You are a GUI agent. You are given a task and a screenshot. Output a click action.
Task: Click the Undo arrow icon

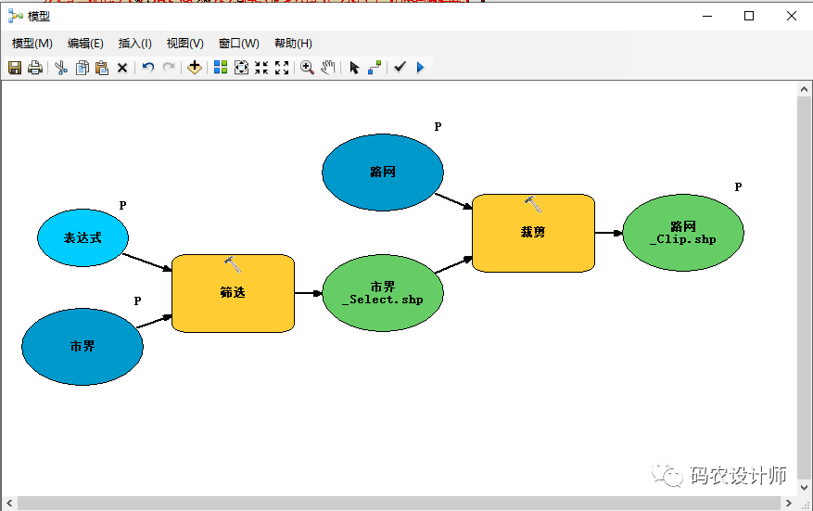[147, 68]
